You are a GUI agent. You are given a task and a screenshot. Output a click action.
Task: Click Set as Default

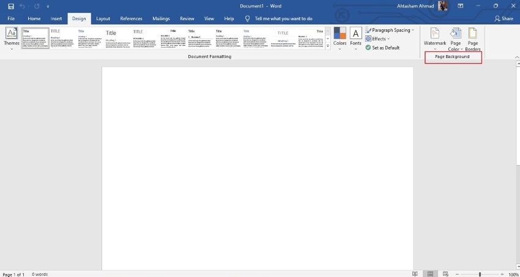(382, 48)
